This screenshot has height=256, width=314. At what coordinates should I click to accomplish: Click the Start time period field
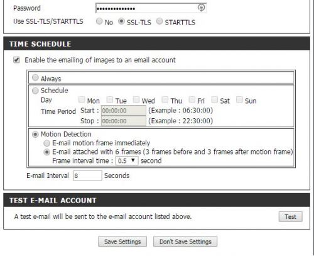click(x=124, y=111)
